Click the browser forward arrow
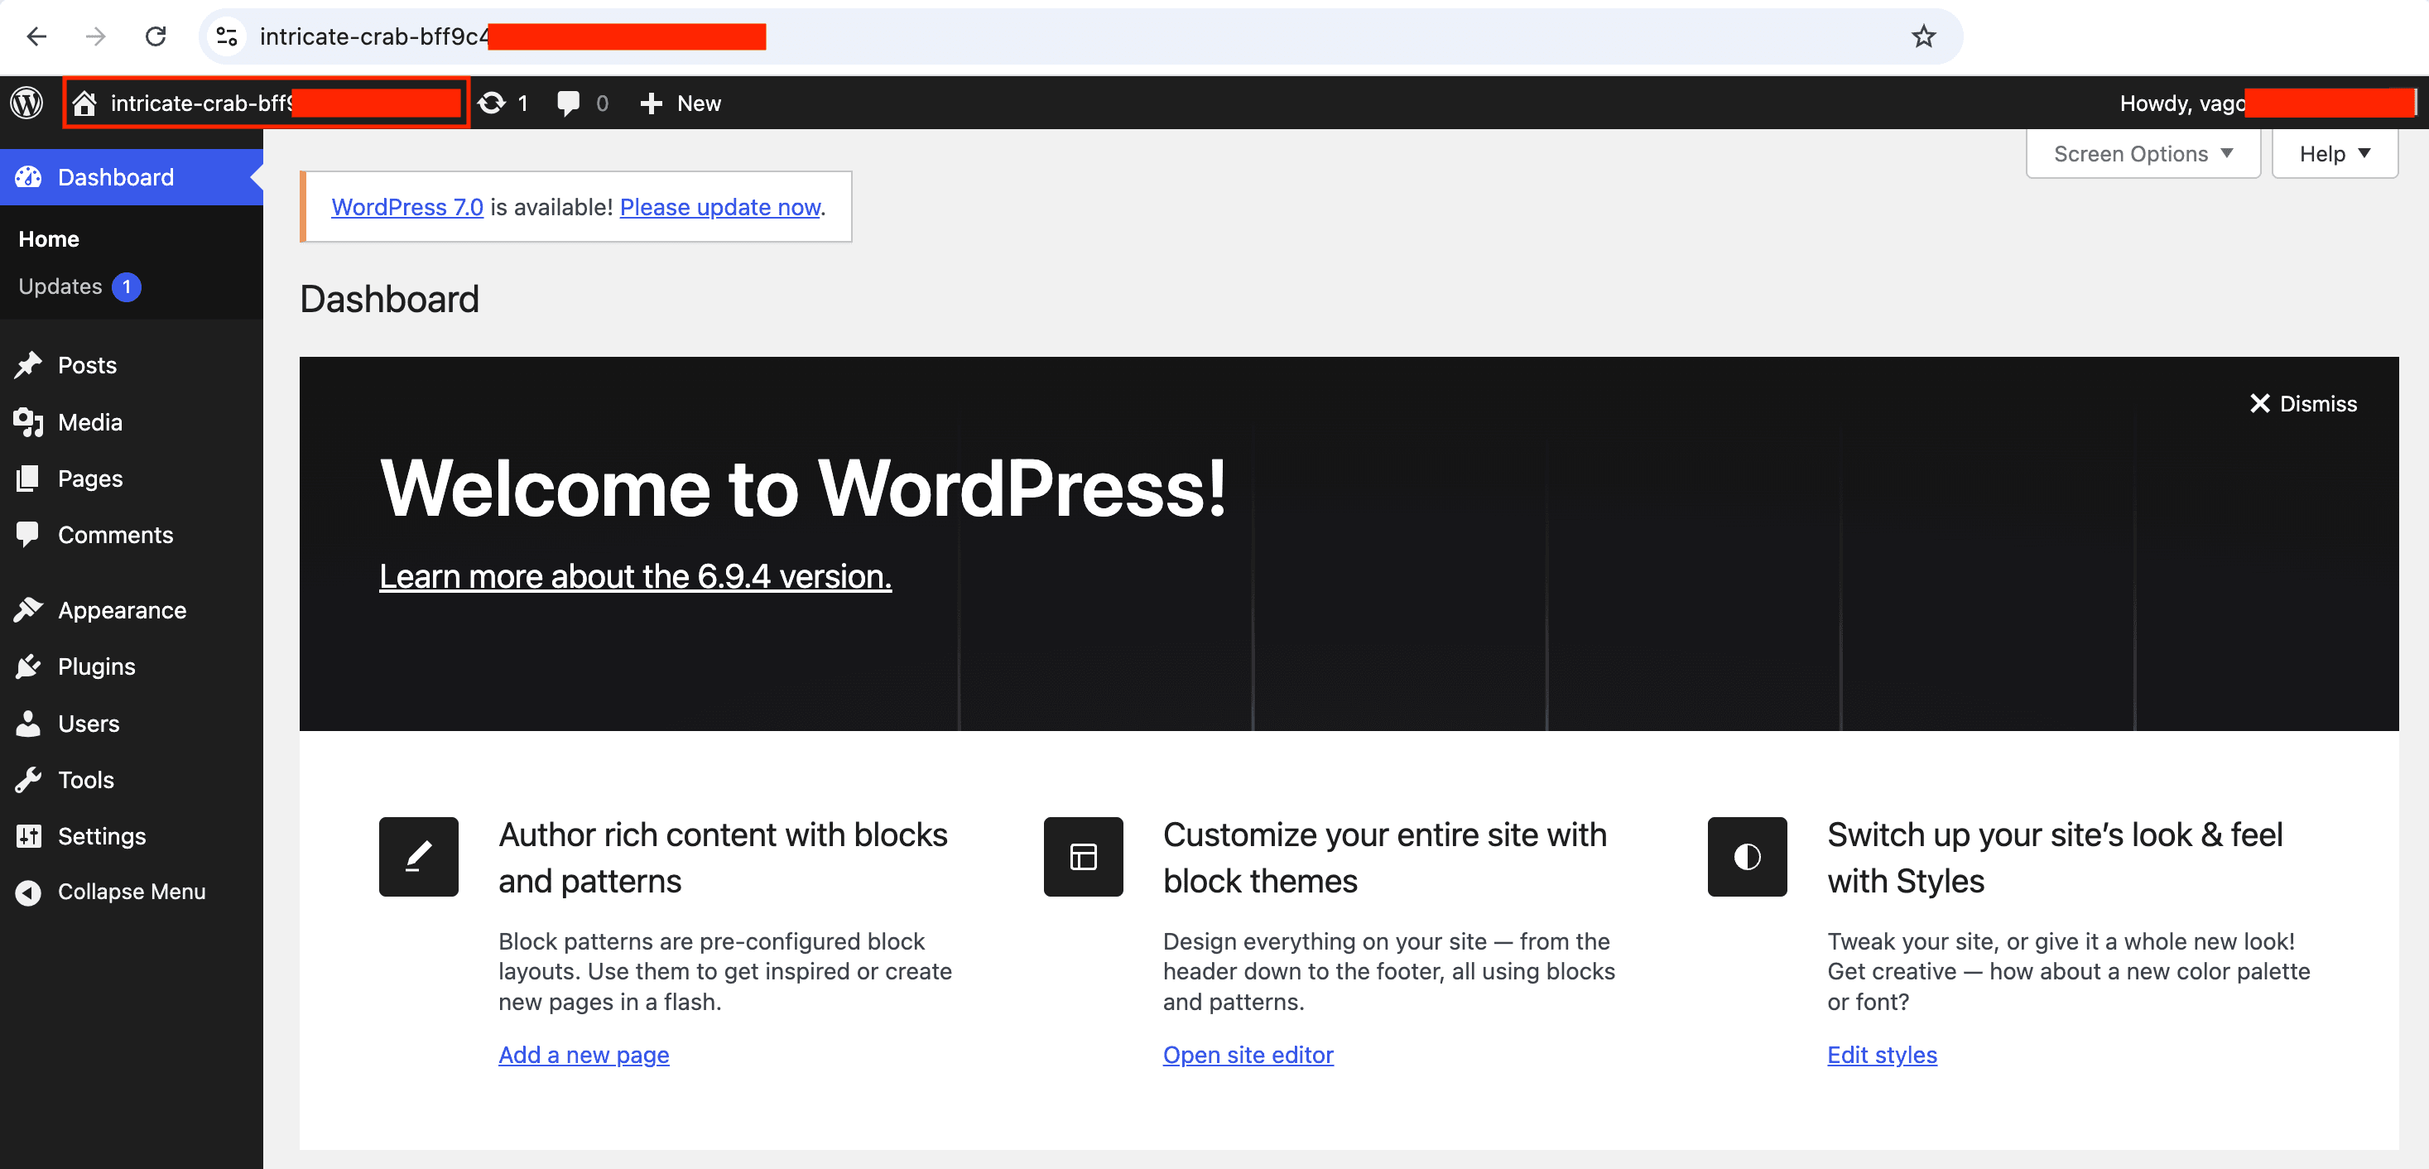 pos(95,36)
